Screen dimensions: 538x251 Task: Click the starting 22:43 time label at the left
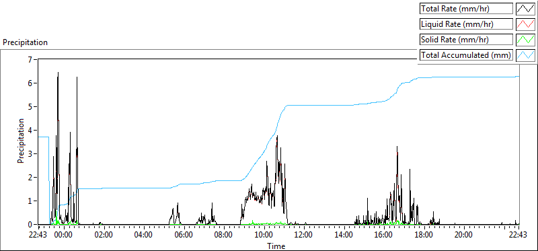point(38,236)
